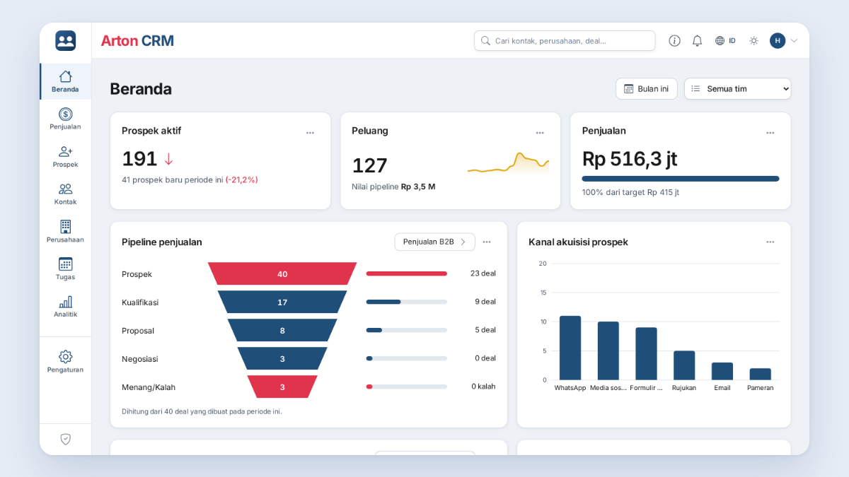
Task: Open Pengaturan settings in the sidebar
Action: (65, 361)
